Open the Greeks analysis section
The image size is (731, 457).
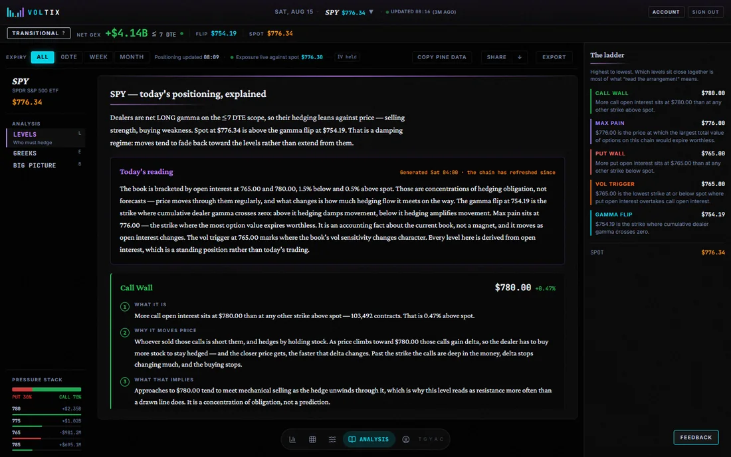[x=46, y=153]
